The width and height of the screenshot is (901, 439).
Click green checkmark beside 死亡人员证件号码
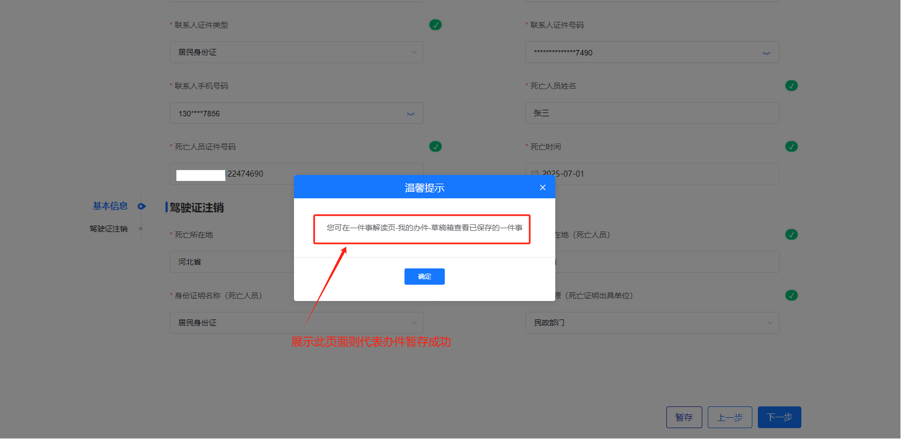tap(436, 147)
